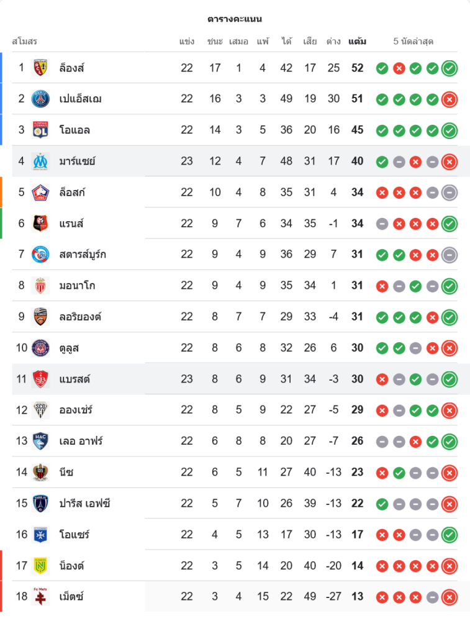Image resolution: width=470 pixels, height=621 pixels.
Task: Click the สตารส์บูร์ก team name
Action: (x=83, y=255)
